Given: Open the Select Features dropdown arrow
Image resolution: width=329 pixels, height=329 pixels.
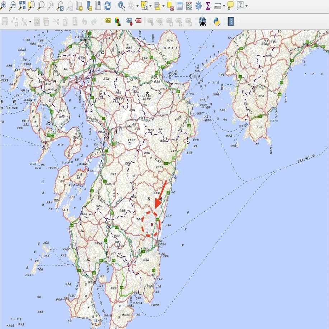Looking at the screenshot, I should click(149, 6).
